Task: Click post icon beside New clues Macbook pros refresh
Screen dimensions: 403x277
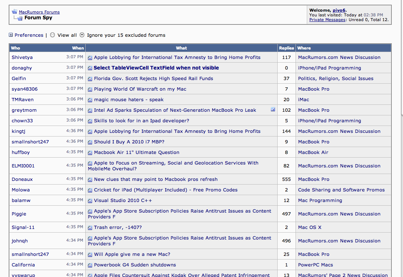Action: click(x=90, y=180)
